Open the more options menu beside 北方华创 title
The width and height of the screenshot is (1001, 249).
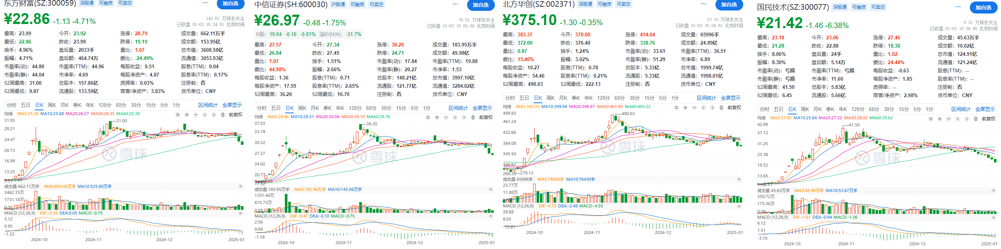coord(704,4)
